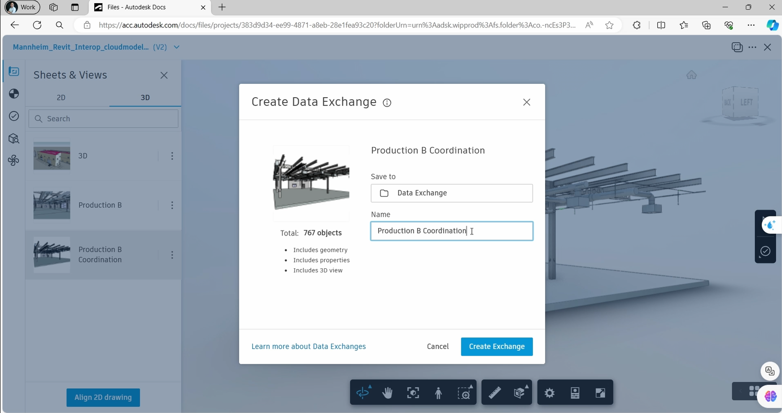Click the Search field in Sheets & Views

(104, 119)
